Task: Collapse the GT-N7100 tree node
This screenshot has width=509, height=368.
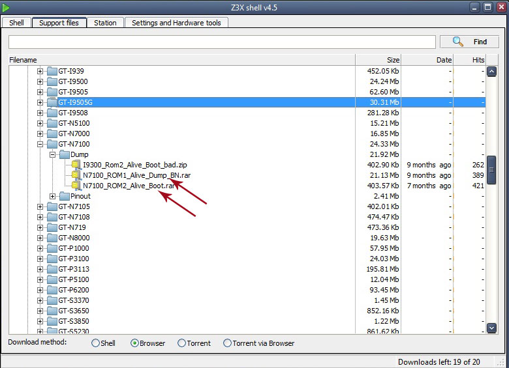Action: [40, 144]
